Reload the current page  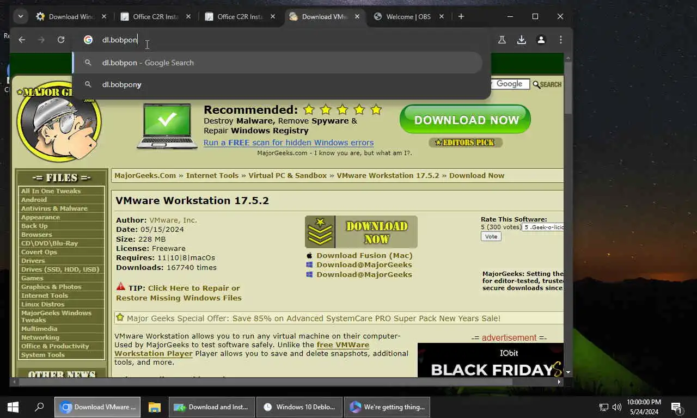(x=61, y=40)
